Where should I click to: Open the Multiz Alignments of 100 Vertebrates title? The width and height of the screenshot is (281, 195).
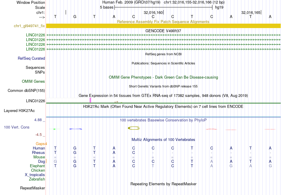(163, 139)
